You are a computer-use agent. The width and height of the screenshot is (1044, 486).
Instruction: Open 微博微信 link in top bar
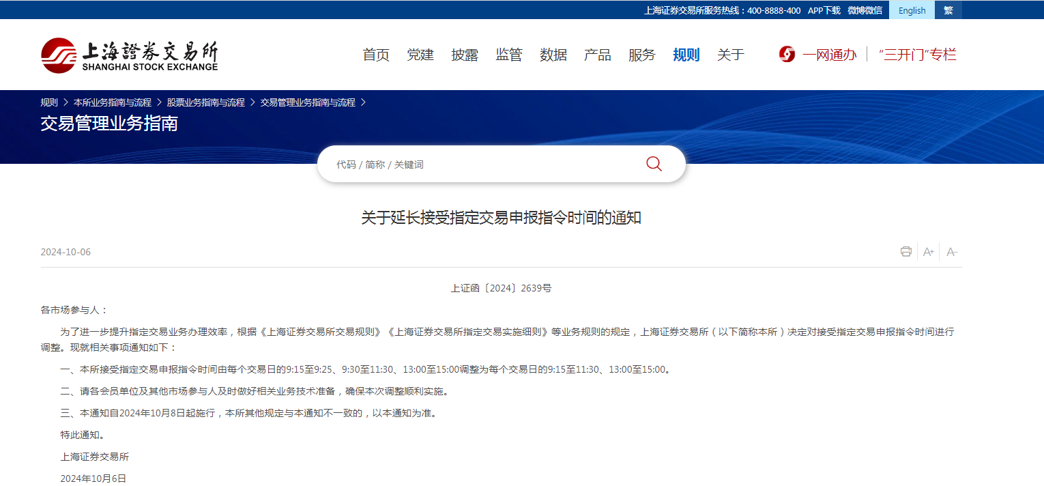[x=865, y=10]
